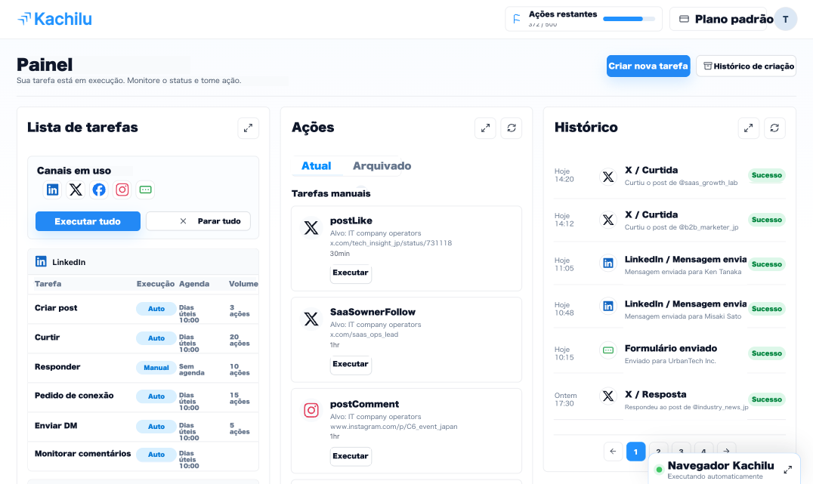Select the LinkedIn channel icon

pyautogui.click(x=52, y=190)
